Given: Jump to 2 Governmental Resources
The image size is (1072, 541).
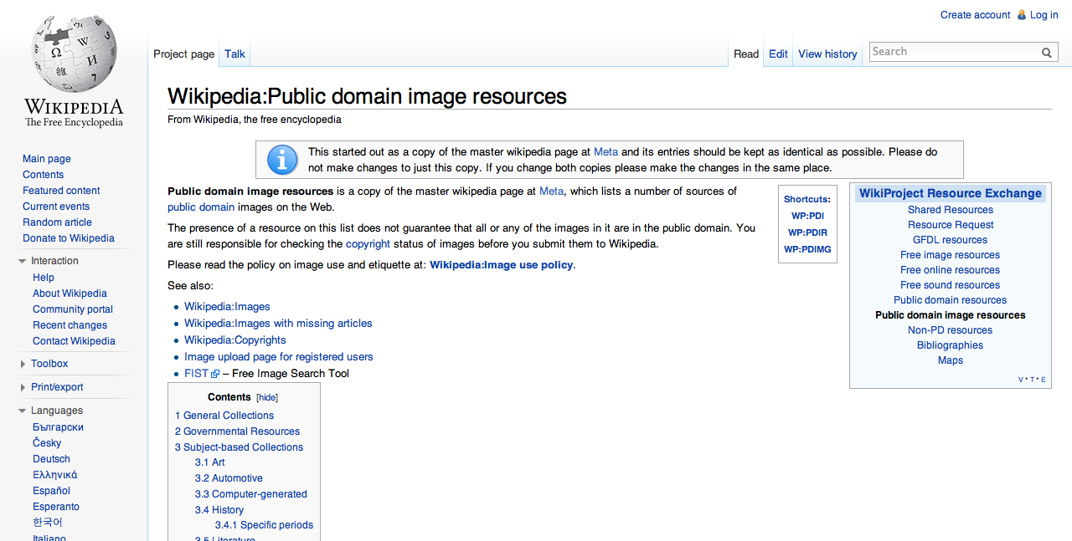Looking at the screenshot, I should click(x=237, y=431).
